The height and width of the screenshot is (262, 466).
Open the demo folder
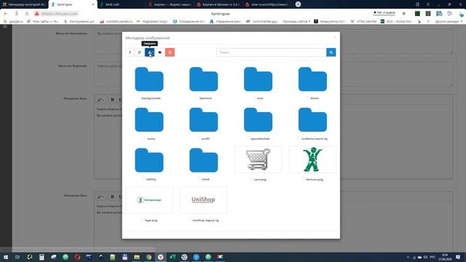[312, 79]
